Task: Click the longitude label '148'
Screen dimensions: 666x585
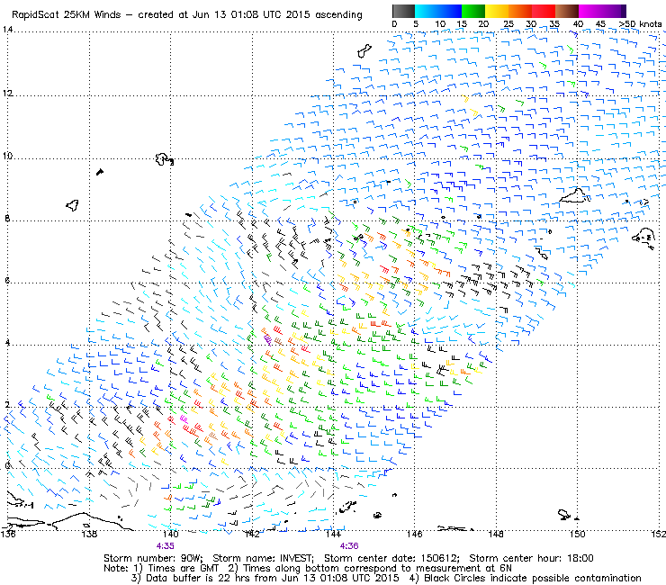Action: (x=496, y=534)
